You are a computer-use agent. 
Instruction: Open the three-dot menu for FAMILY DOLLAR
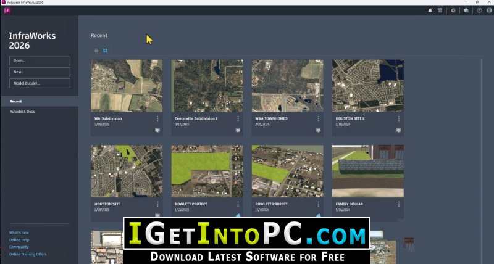(398, 204)
